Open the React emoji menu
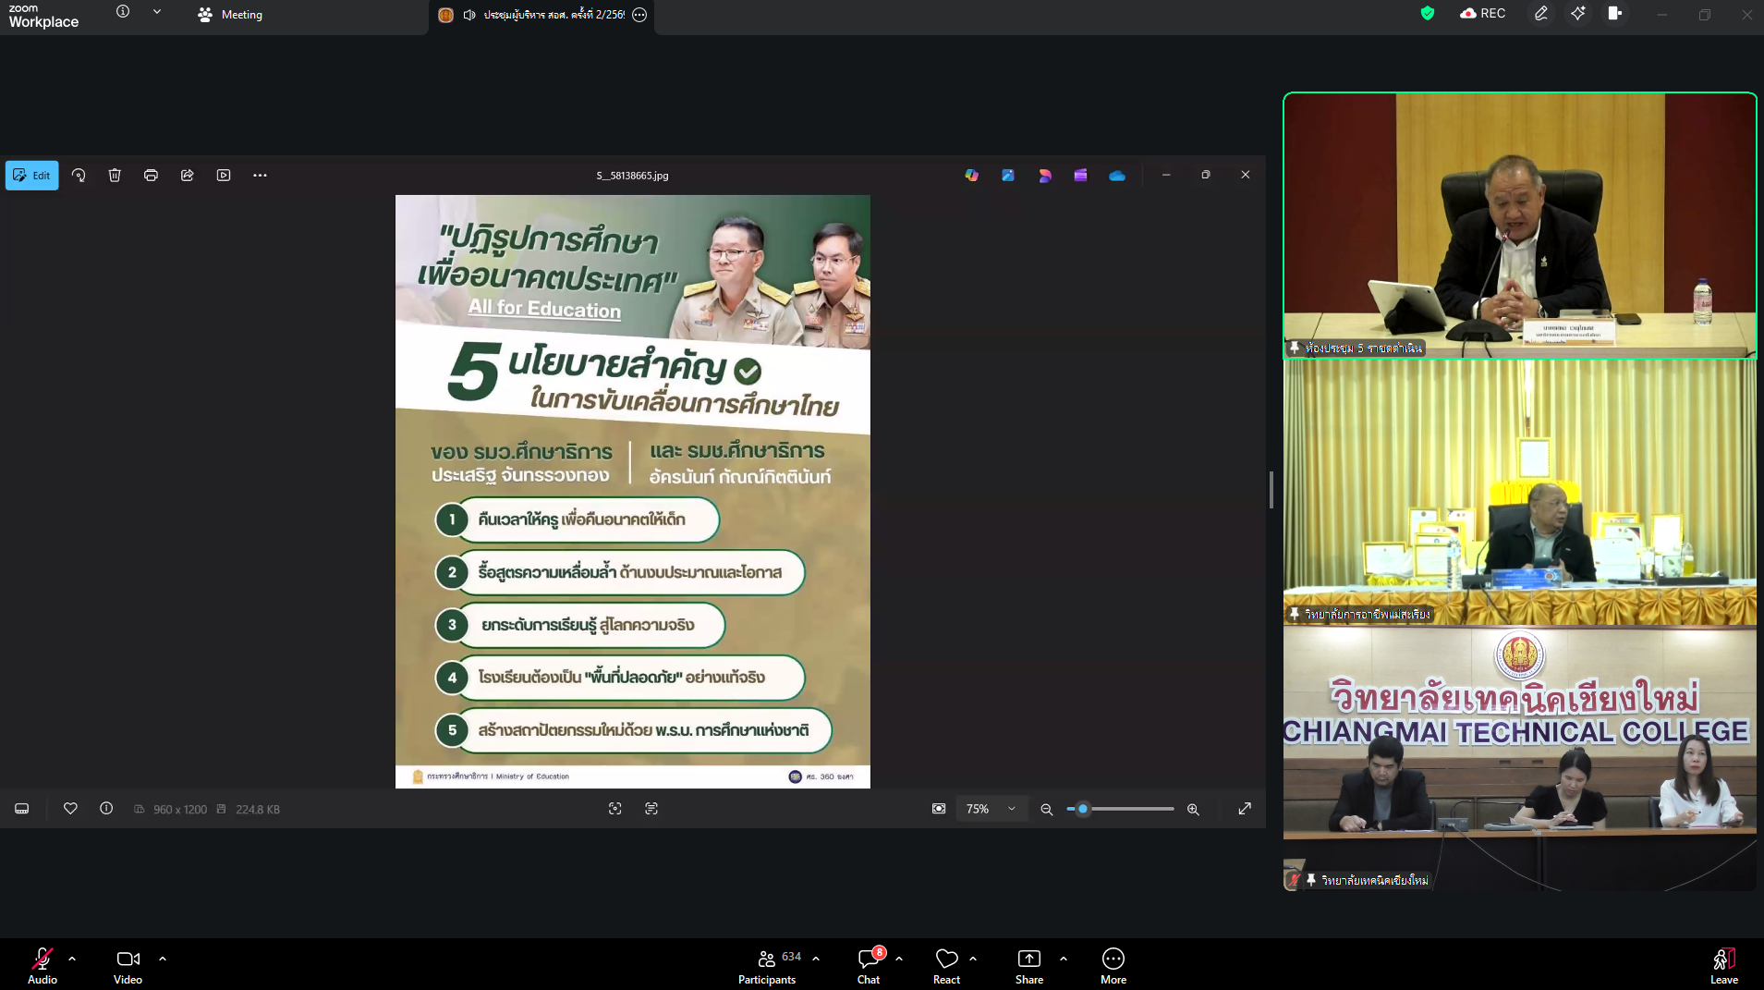Image resolution: width=1764 pixels, height=990 pixels. click(x=946, y=965)
